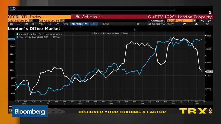Select the 1M range tab
Viewport: 221px width, 124px height.
click(26, 24)
